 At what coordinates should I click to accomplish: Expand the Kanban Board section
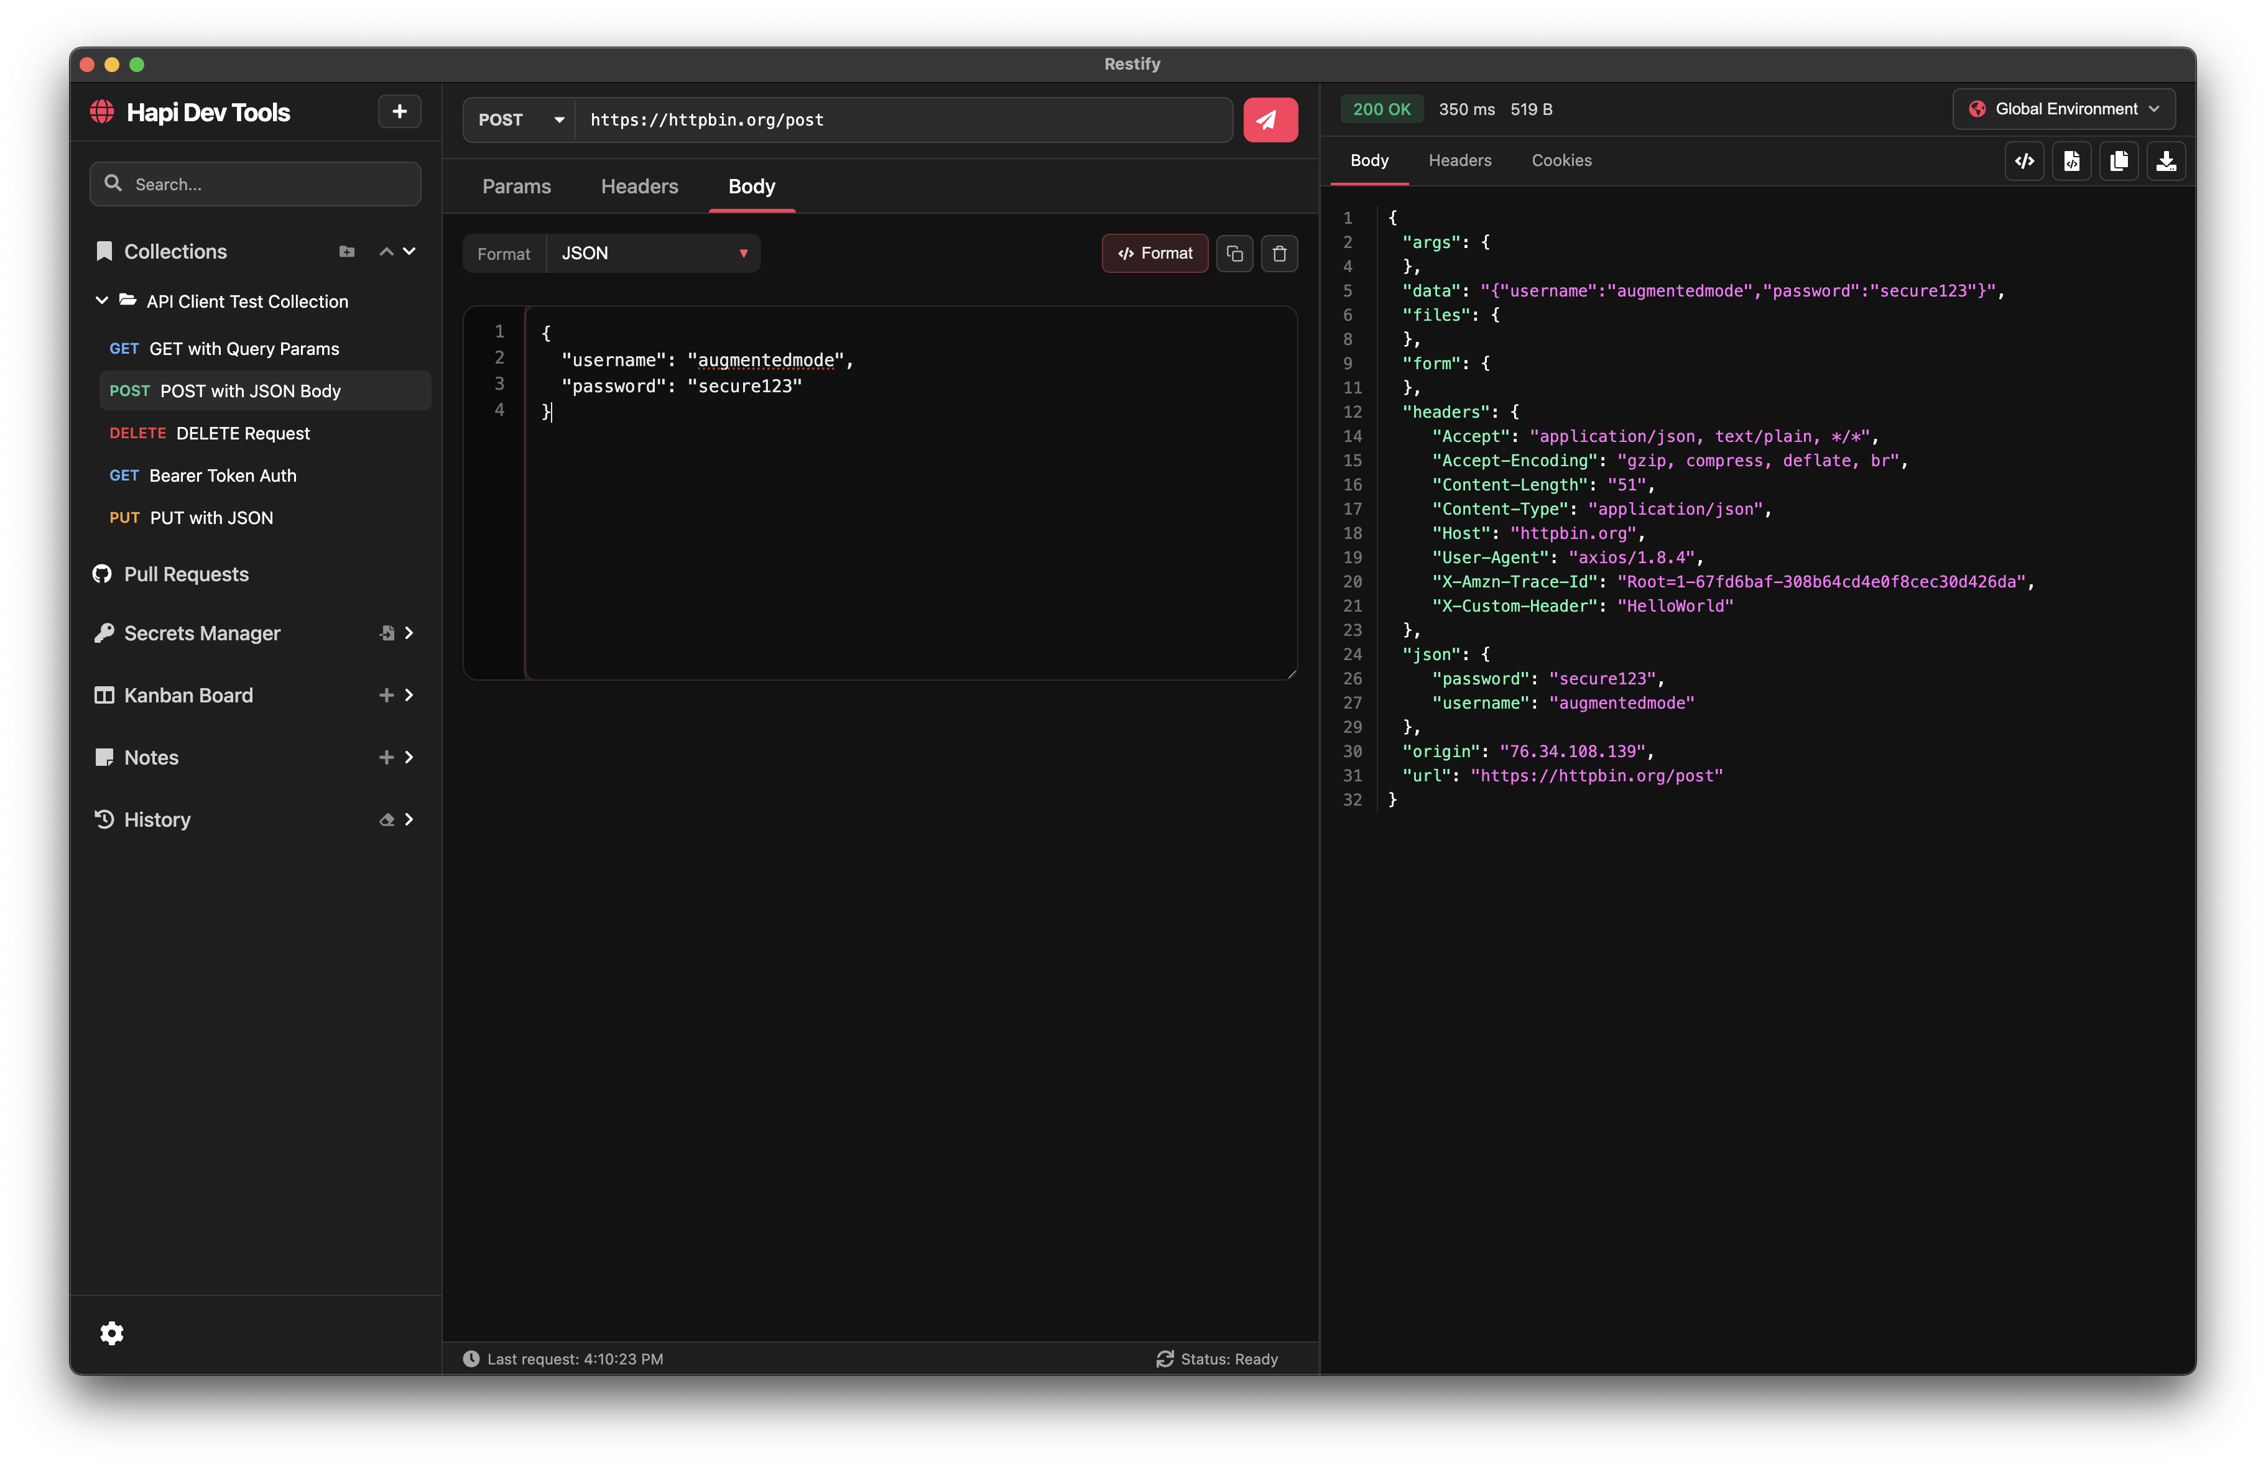pos(409,695)
